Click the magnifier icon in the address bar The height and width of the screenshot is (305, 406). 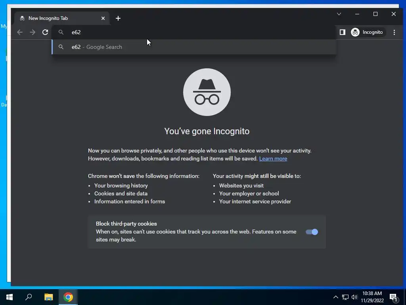coord(61,32)
